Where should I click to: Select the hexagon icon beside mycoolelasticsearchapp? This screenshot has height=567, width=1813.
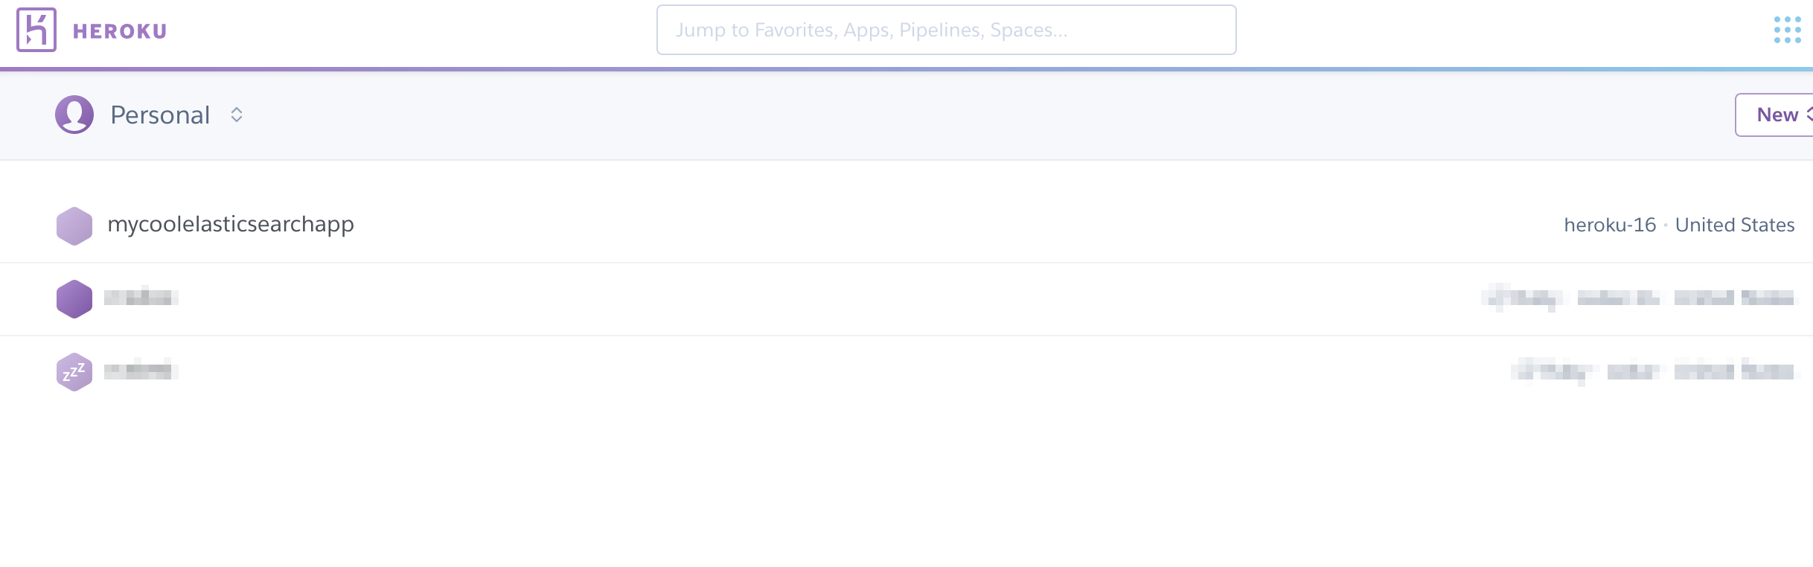tap(74, 225)
